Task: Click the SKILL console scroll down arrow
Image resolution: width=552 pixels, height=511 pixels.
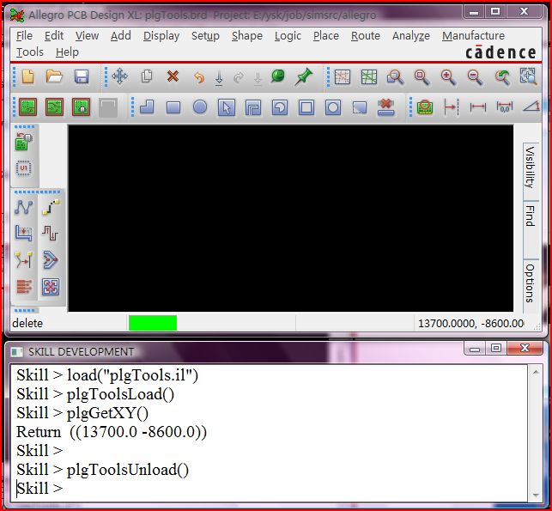Action: (536, 496)
